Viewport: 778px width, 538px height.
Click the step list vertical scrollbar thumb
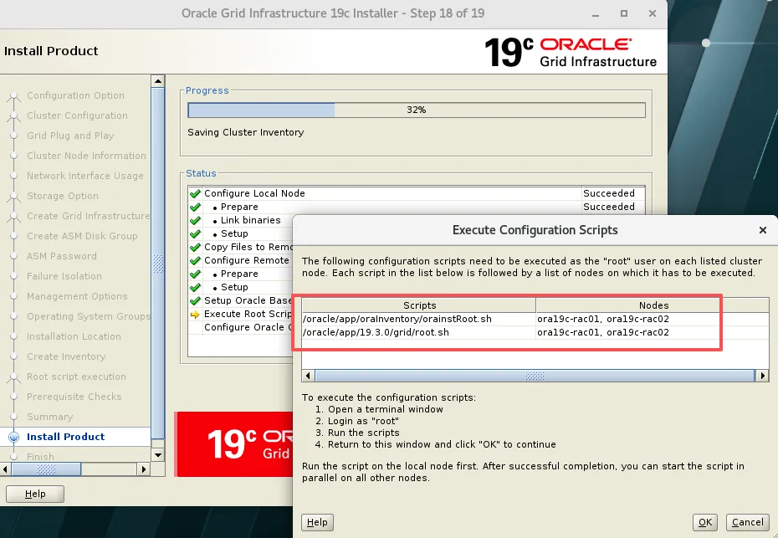coord(158,264)
